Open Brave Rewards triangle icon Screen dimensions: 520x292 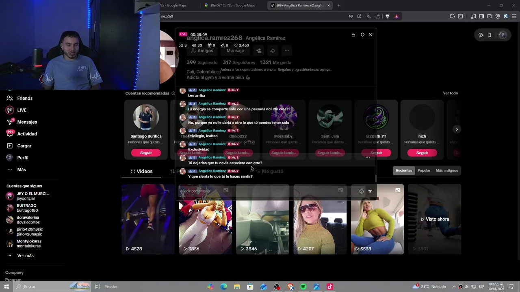coord(396,16)
